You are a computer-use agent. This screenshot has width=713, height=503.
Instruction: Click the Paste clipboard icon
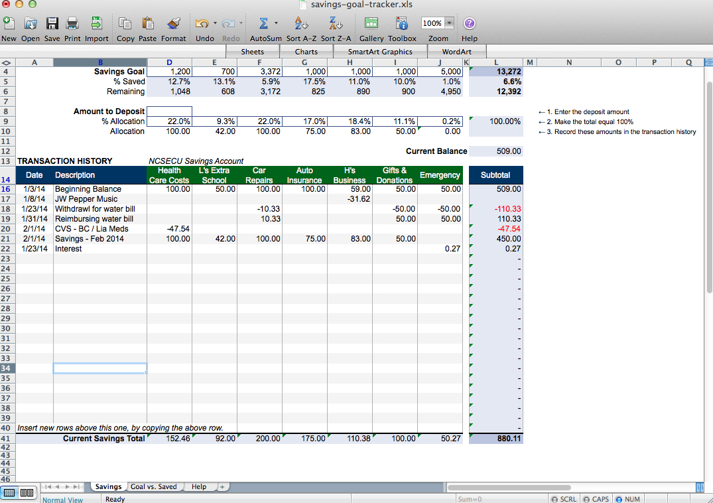tap(148, 24)
